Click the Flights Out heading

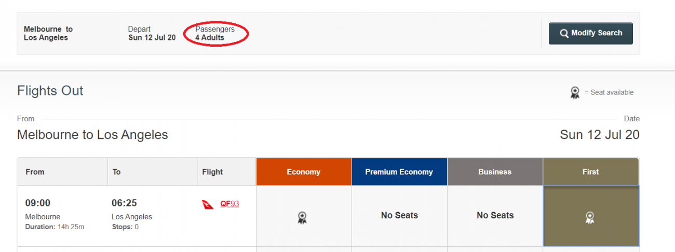pyautogui.click(x=50, y=91)
